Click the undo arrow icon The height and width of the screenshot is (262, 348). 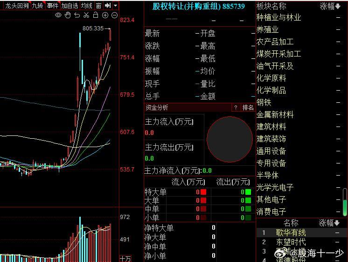click(x=77, y=15)
